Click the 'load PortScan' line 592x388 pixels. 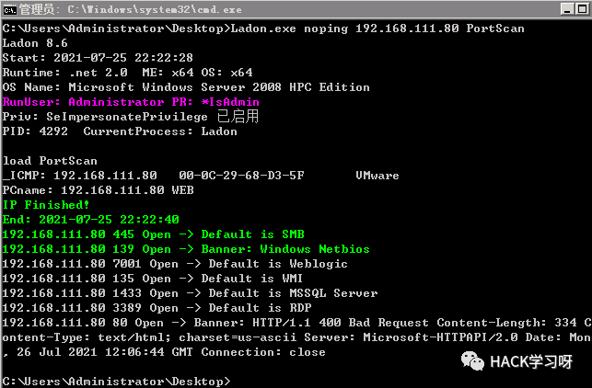click(50, 161)
